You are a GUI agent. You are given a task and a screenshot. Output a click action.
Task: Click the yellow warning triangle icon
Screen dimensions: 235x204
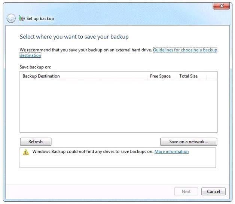point(26,152)
